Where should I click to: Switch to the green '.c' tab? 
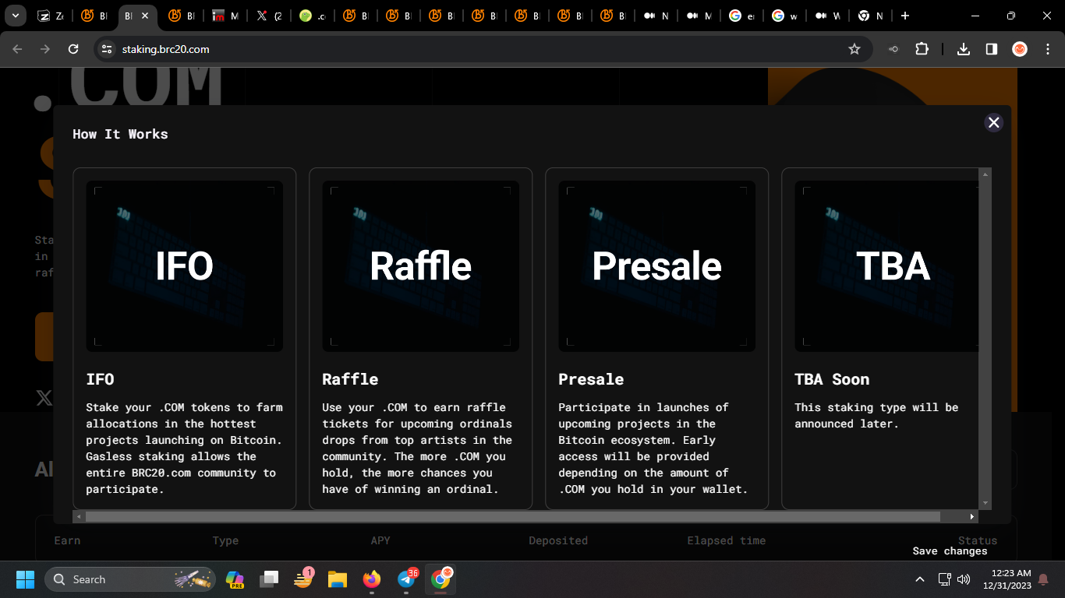click(313, 16)
